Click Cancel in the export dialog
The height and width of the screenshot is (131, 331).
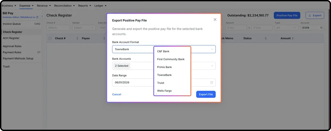click(x=117, y=94)
